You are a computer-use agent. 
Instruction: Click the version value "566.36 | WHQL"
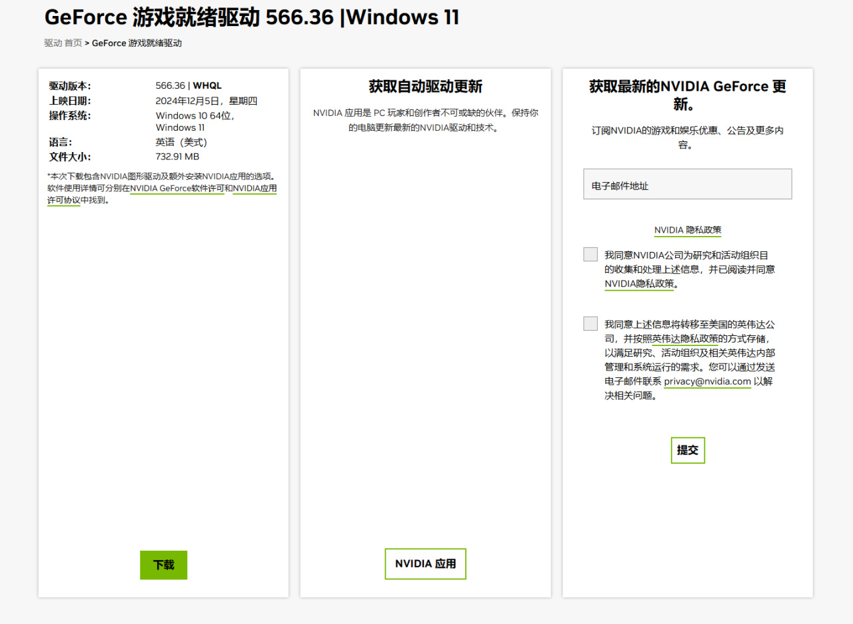point(189,86)
